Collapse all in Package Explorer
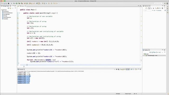 8,8
